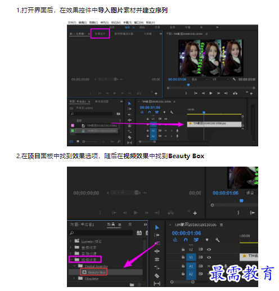
Task: Step back one frame in first screenshot's program monitor
Action: click(203, 93)
